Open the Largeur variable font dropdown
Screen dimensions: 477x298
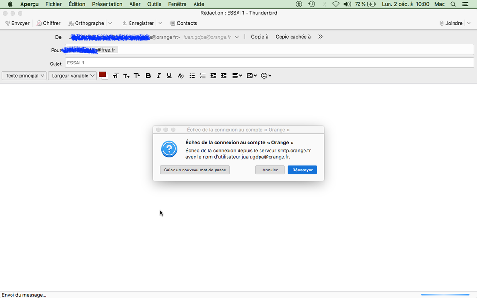pyautogui.click(x=72, y=76)
